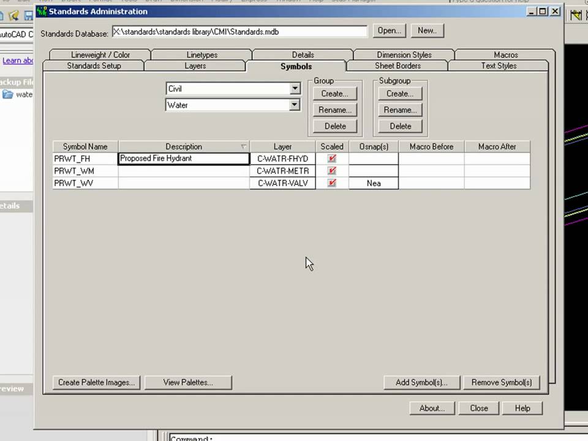
Task: Click the yellow dimension icon in the AutoCAD toolbar
Action: pyautogui.click(x=575, y=15)
